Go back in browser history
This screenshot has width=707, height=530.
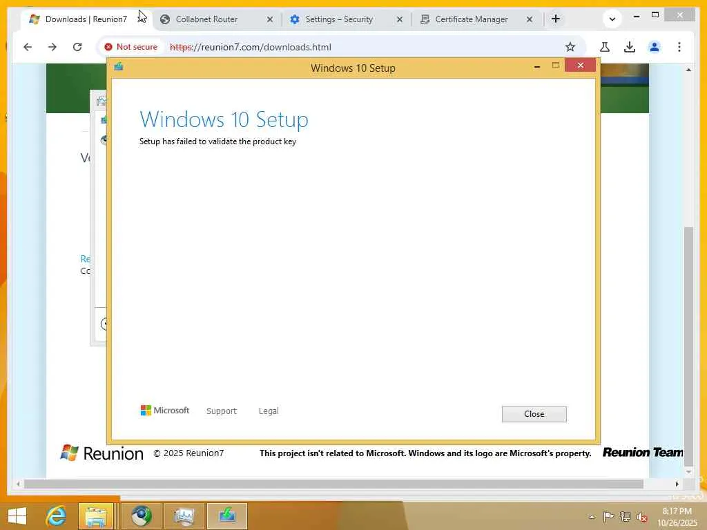28,47
